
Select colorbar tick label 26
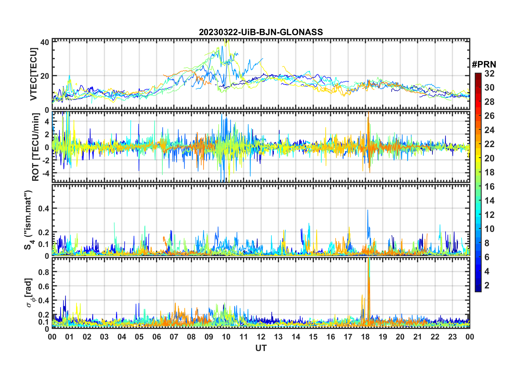[x=489, y=116]
